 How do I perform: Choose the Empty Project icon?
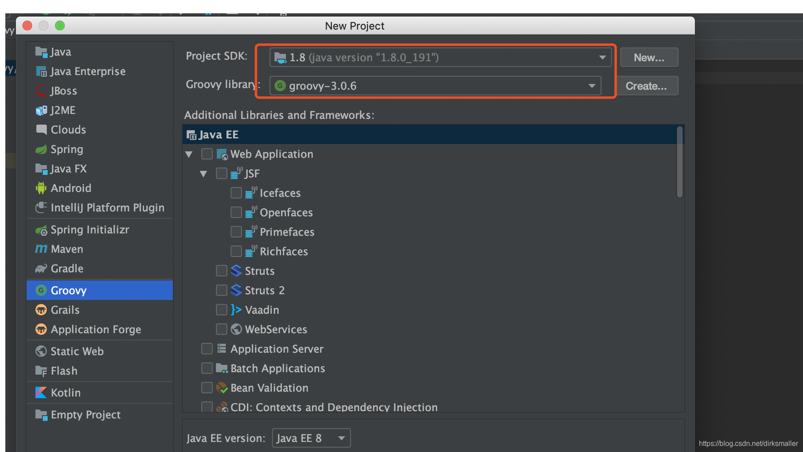(x=41, y=415)
